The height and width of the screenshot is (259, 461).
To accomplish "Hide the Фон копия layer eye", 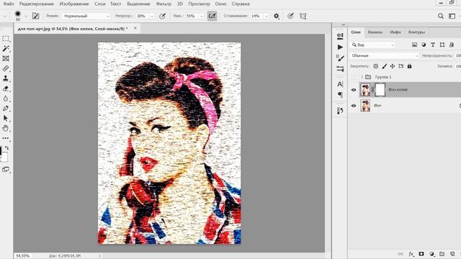I will click(354, 90).
